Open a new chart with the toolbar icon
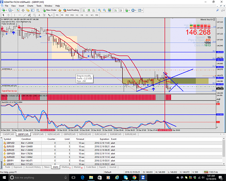226x181 pixels. pos(3,10)
